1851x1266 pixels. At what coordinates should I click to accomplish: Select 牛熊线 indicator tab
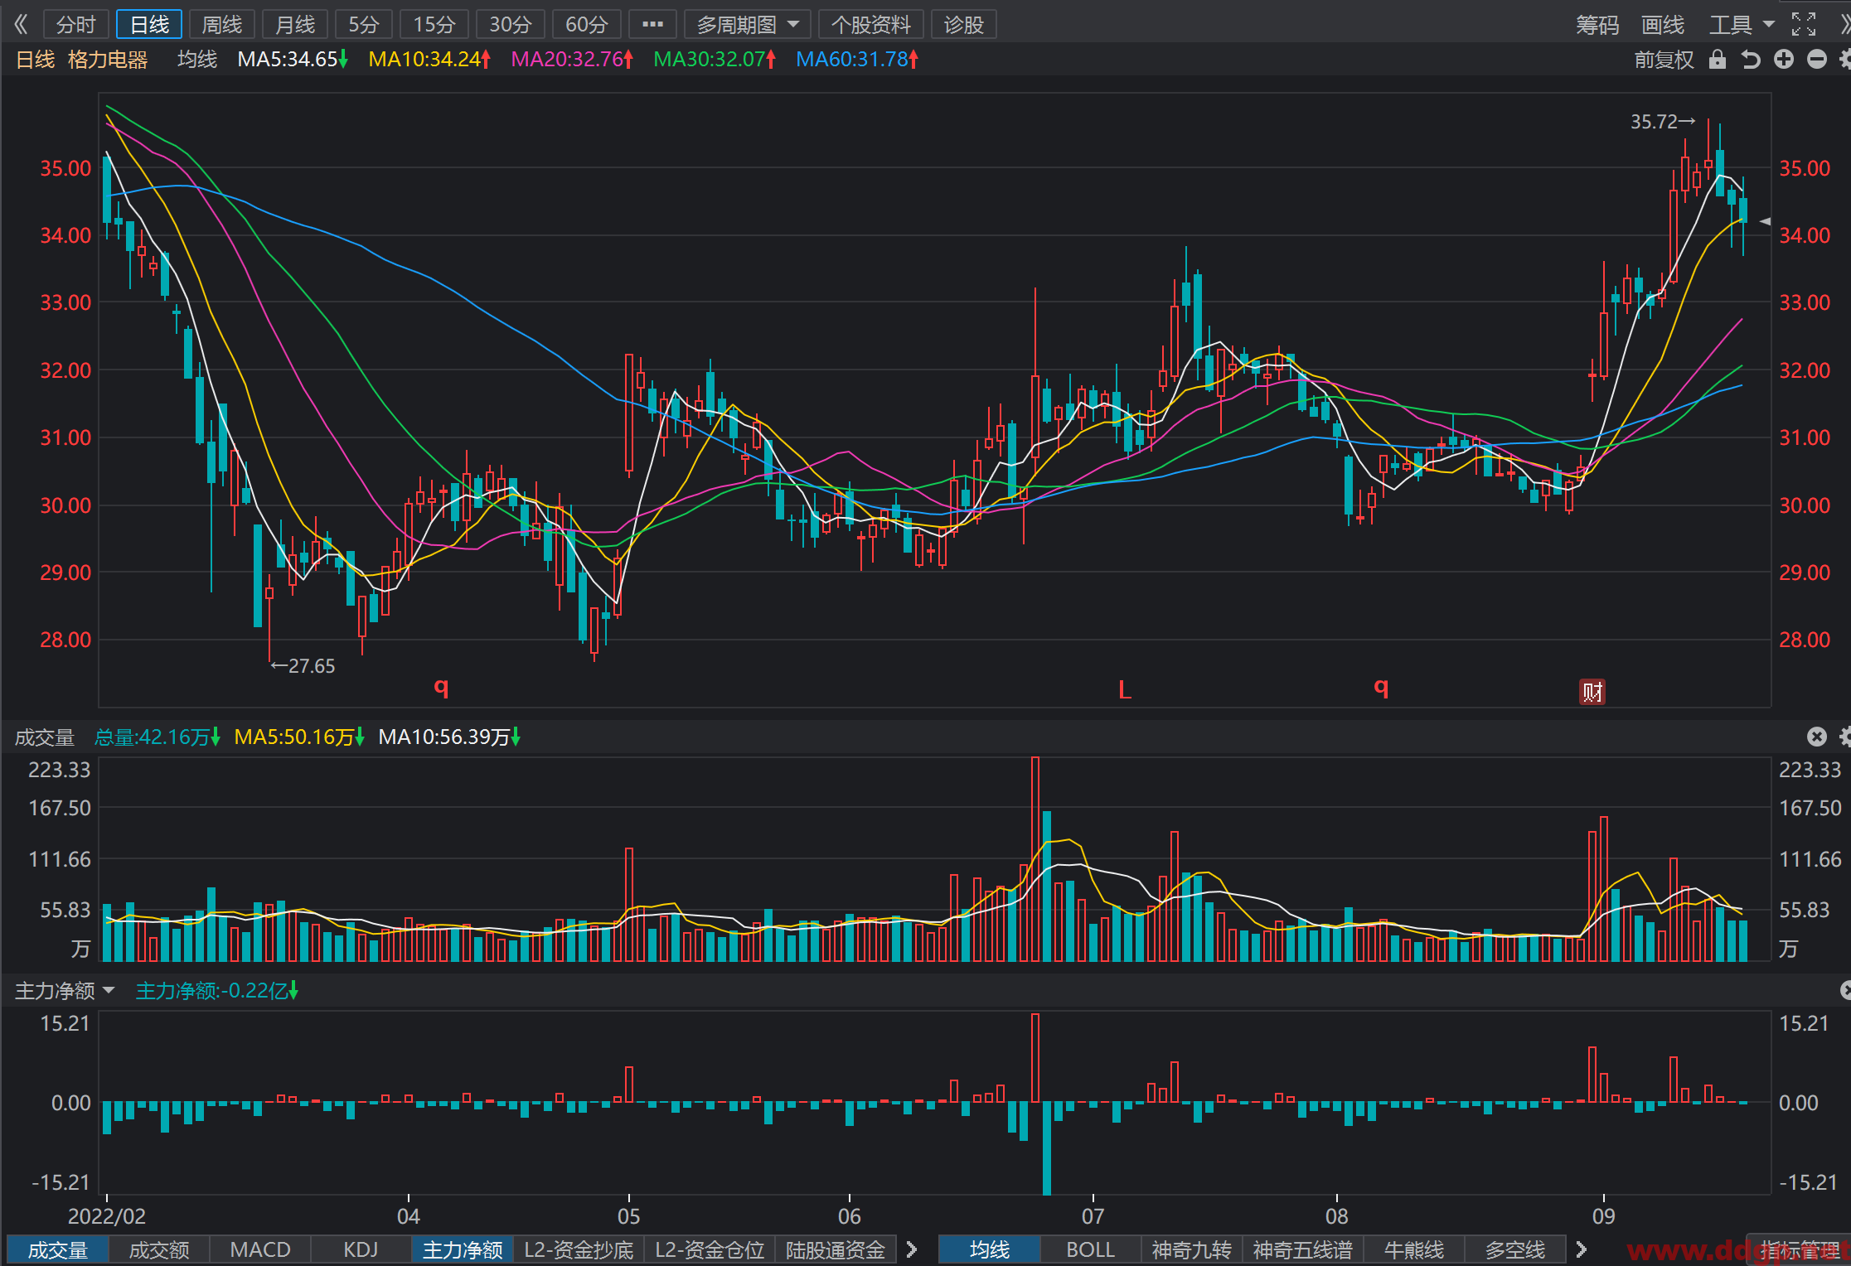[1414, 1249]
